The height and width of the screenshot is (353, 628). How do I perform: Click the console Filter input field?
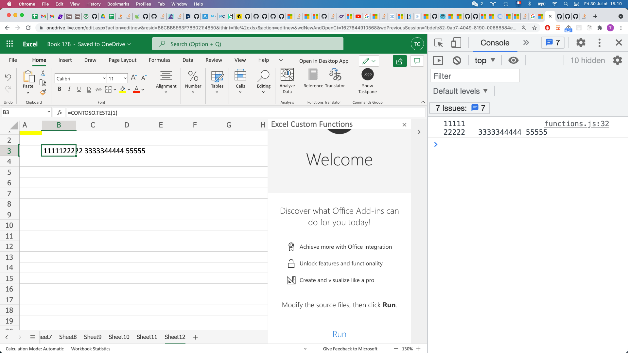tap(475, 76)
